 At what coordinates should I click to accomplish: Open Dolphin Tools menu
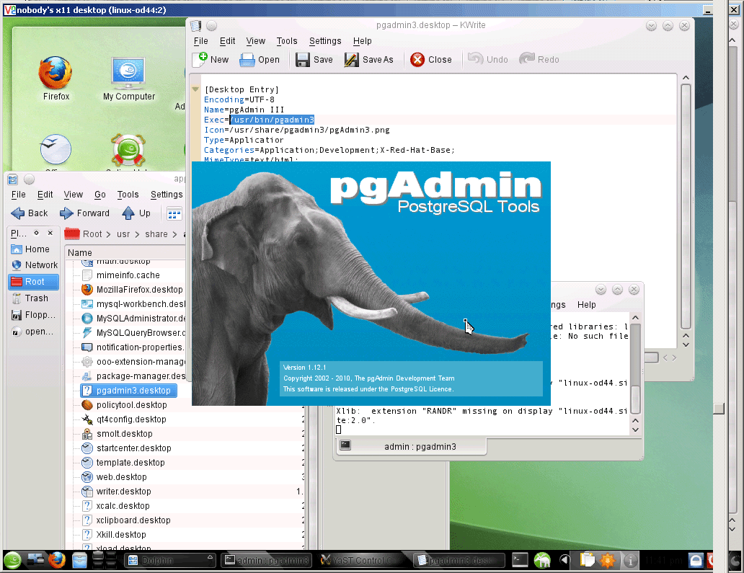[128, 195]
